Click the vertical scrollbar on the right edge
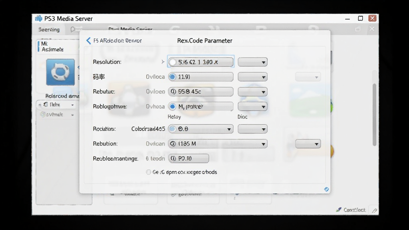This screenshot has height=230, width=409. point(375,115)
